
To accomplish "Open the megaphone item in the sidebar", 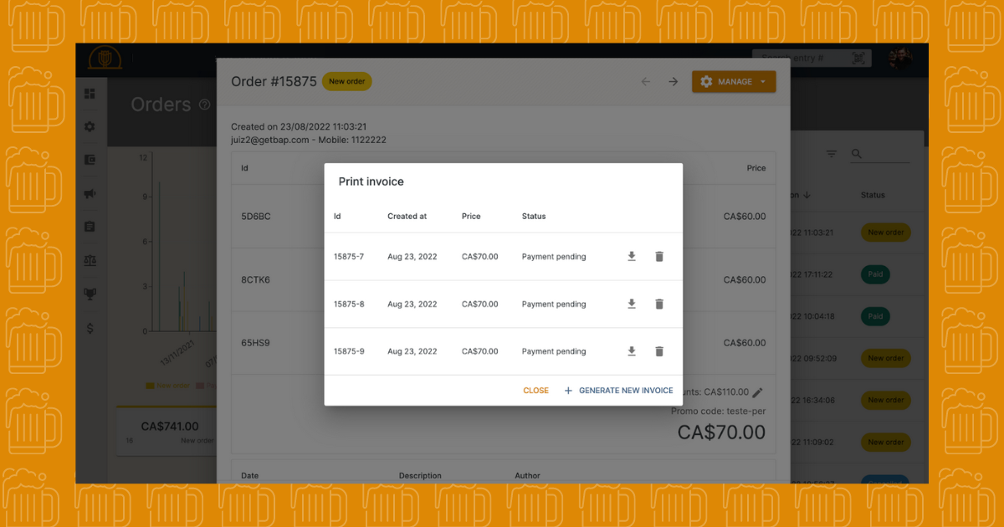I will 90,194.
